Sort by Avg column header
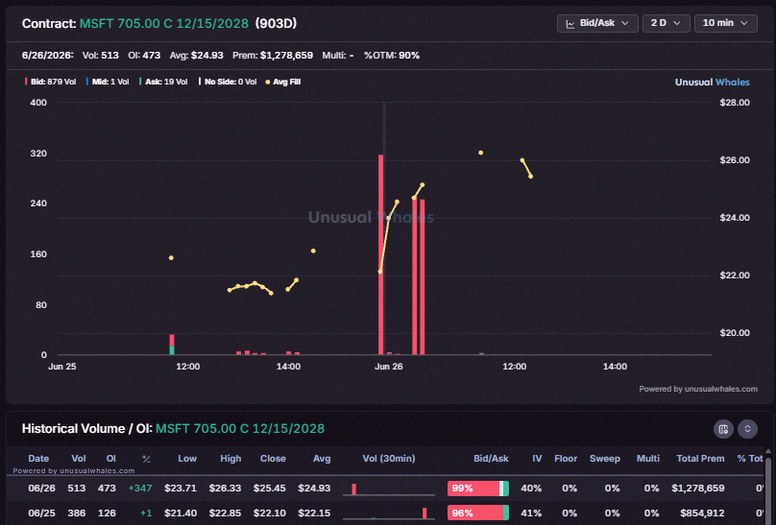Viewport: 776px width, 525px height. click(x=321, y=459)
